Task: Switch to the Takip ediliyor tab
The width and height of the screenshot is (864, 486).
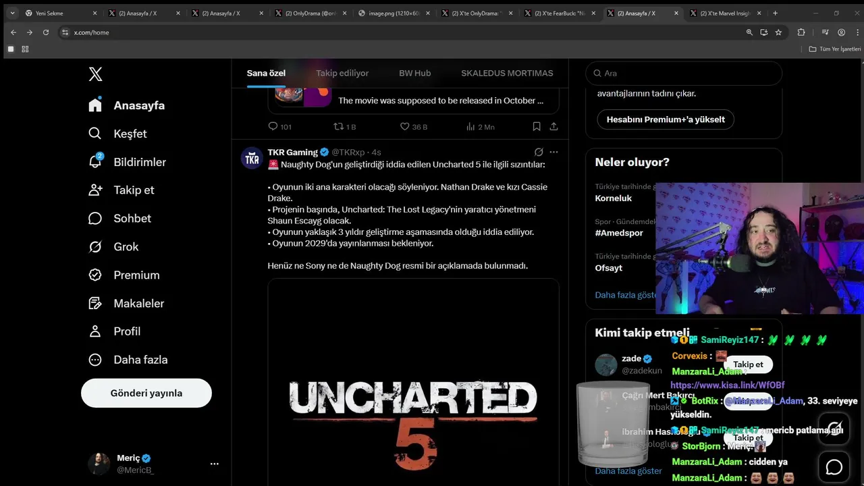Action: coord(342,73)
